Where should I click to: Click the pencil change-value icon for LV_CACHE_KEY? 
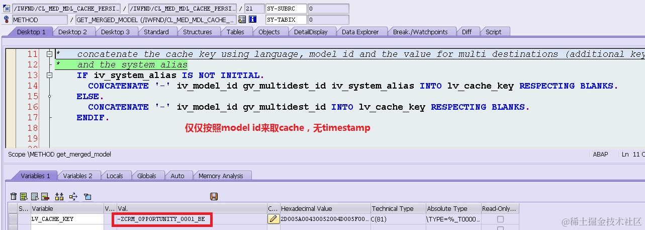click(273, 219)
